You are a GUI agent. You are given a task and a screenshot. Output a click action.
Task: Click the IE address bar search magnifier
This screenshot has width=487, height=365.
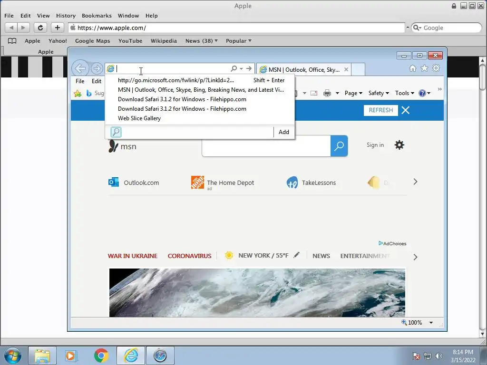234,68
